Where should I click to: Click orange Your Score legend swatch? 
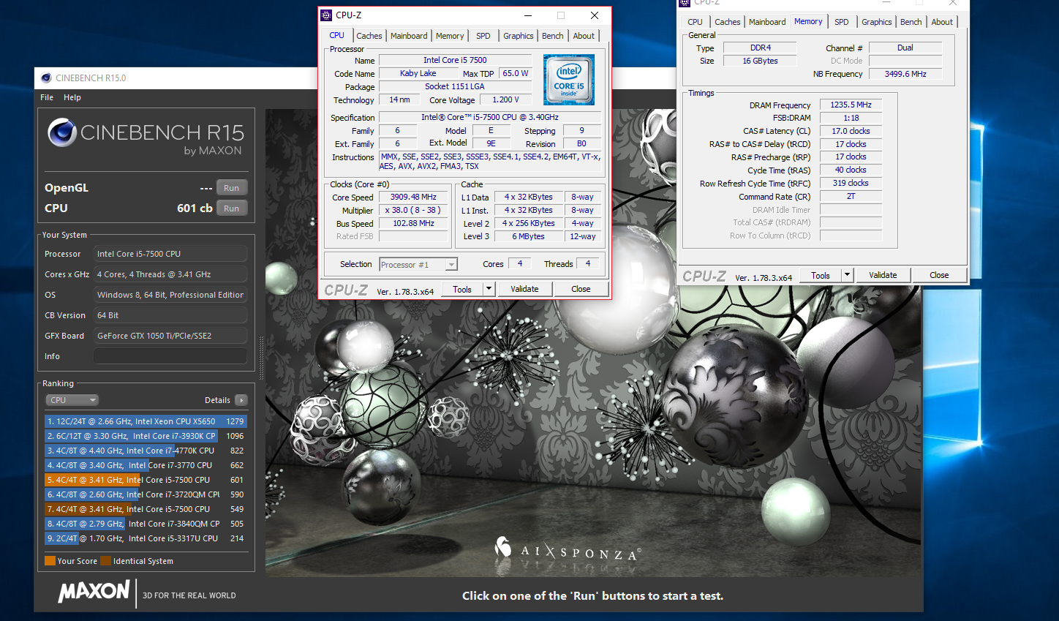(x=50, y=561)
